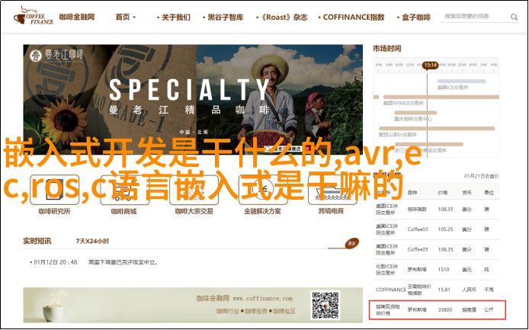Image resolution: width=529 pixels, height=330 pixels.
Task: Open the 金融解决方案 yen icon tile
Action: coord(263,189)
